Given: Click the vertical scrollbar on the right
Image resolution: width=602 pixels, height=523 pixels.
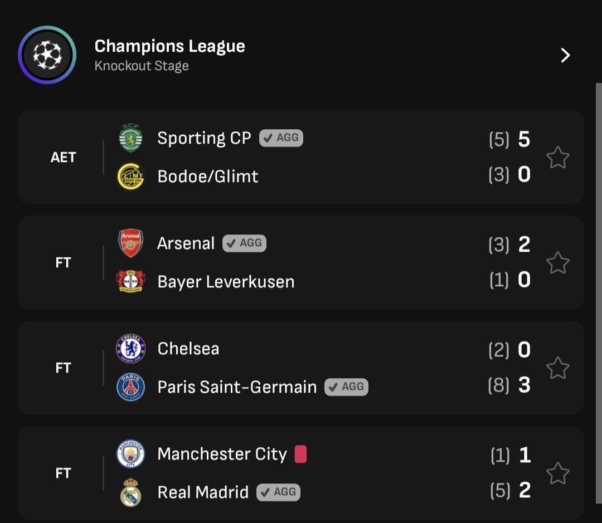Looking at the screenshot, I should 599,278.
